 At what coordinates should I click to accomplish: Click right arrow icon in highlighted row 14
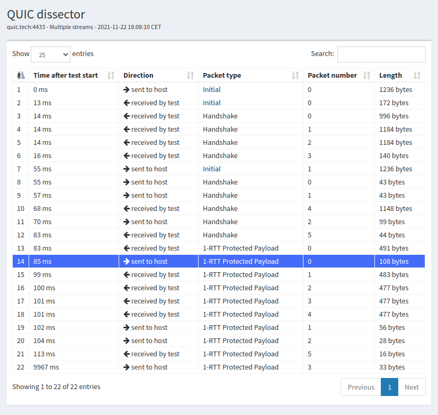(x=127, y=261)
